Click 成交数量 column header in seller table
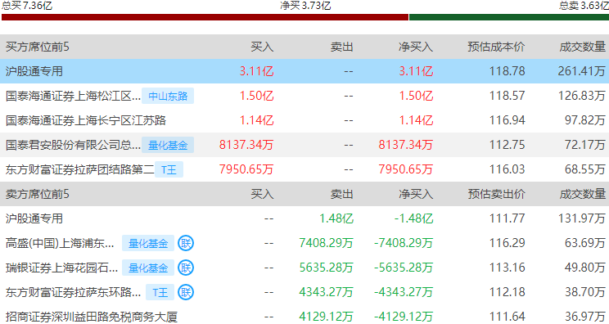 click(x=583, y=194)
